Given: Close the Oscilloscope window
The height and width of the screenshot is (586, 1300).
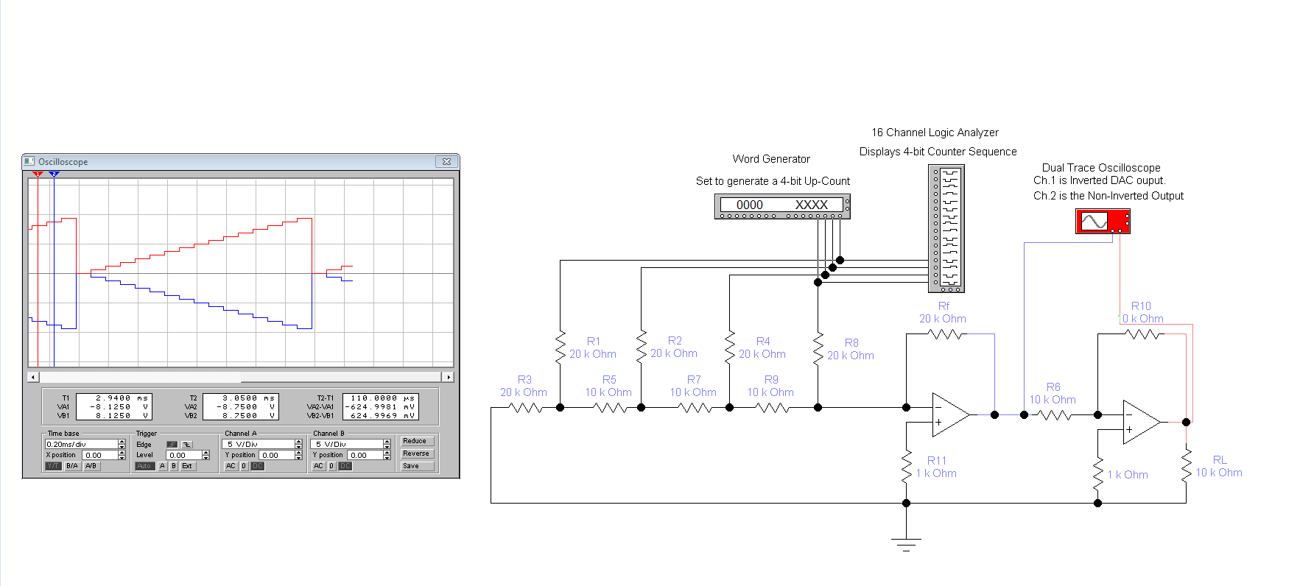Looking at the screenshot, I should tap(446, 161).
